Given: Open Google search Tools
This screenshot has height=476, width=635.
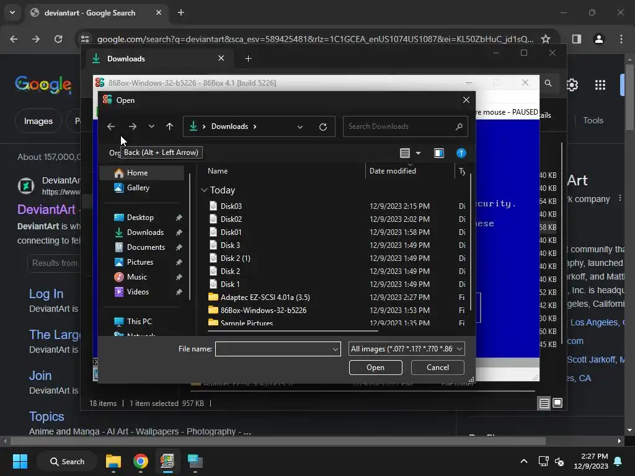Looking at the screenshot, I should [593, 121].
